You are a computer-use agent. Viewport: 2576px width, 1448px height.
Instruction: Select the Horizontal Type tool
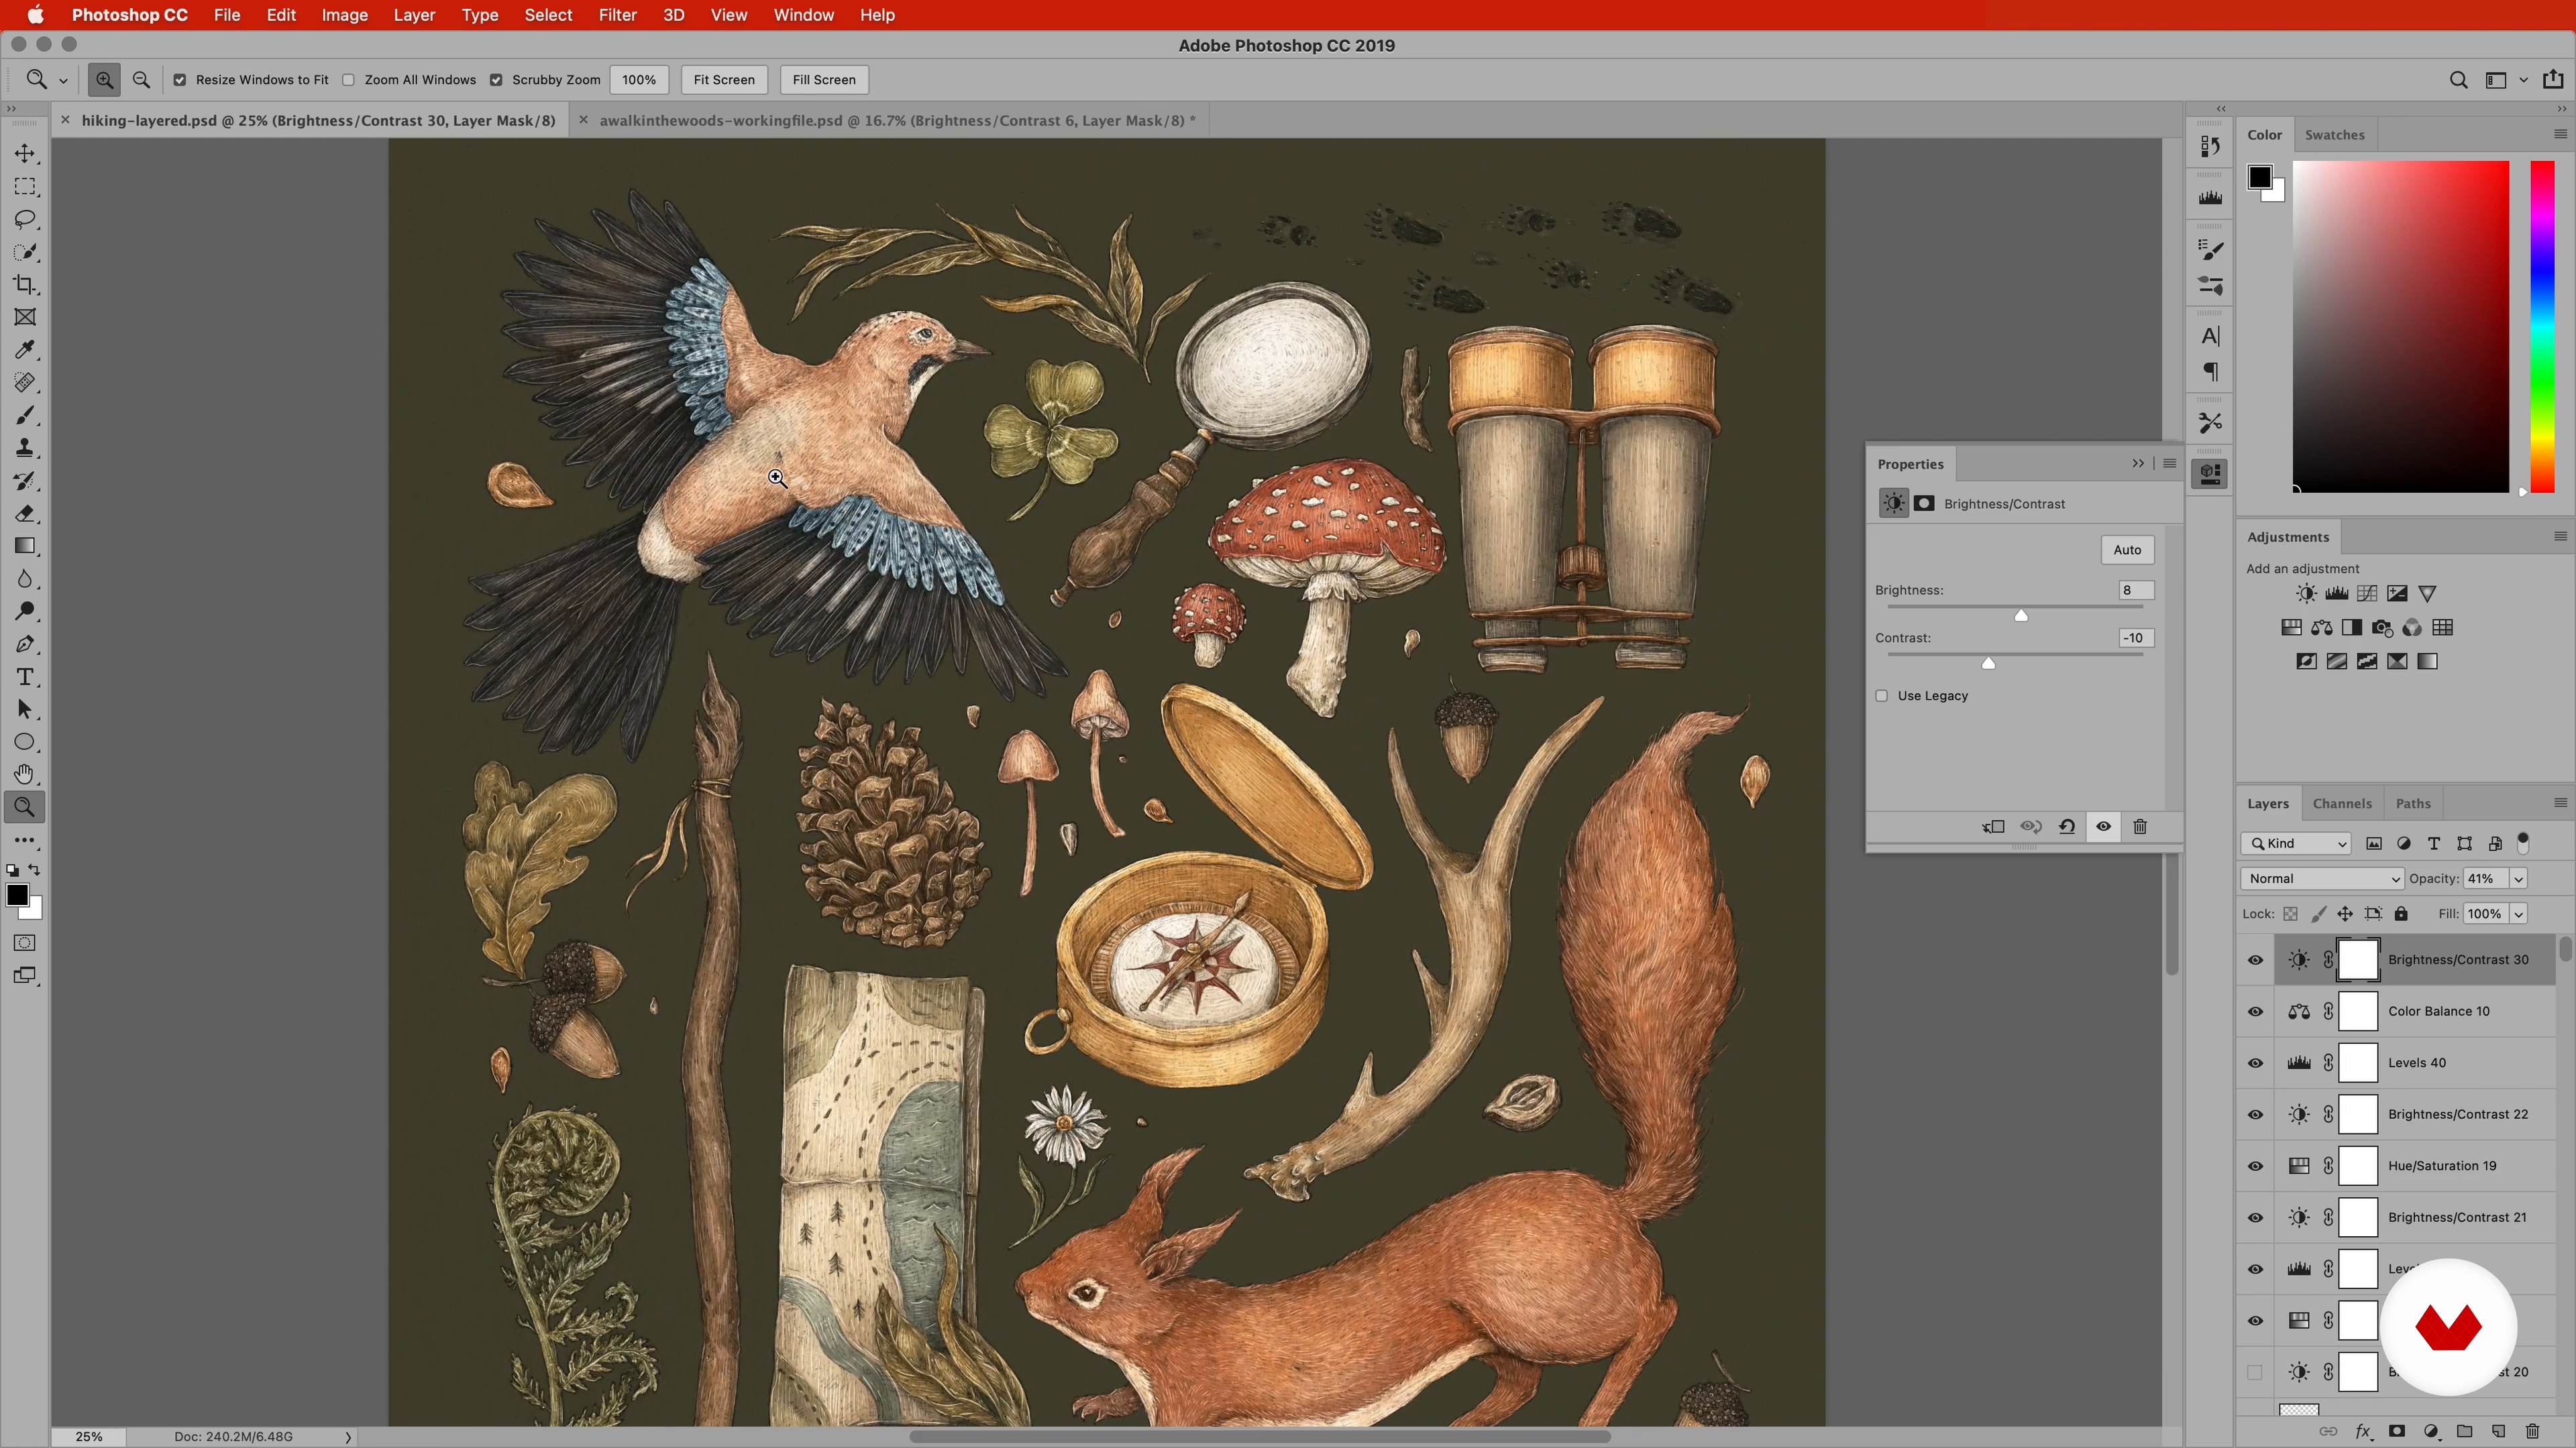point(25,676)
